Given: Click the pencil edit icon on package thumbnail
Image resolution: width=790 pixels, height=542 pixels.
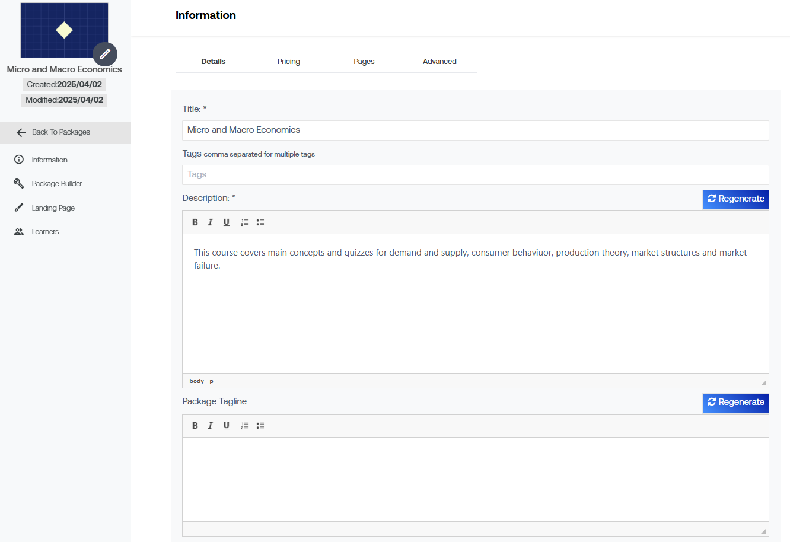Looking at the screenshot, I should pos(105,54).
